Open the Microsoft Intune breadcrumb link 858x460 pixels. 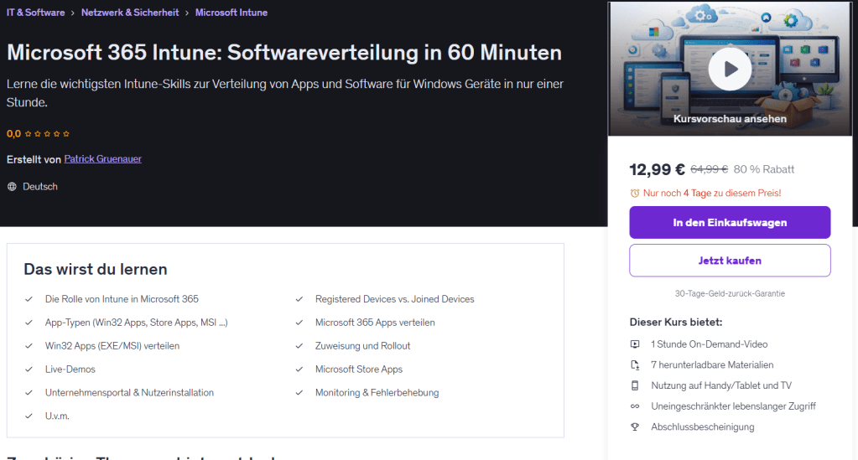pyautogui.click(x=231, y=13)
